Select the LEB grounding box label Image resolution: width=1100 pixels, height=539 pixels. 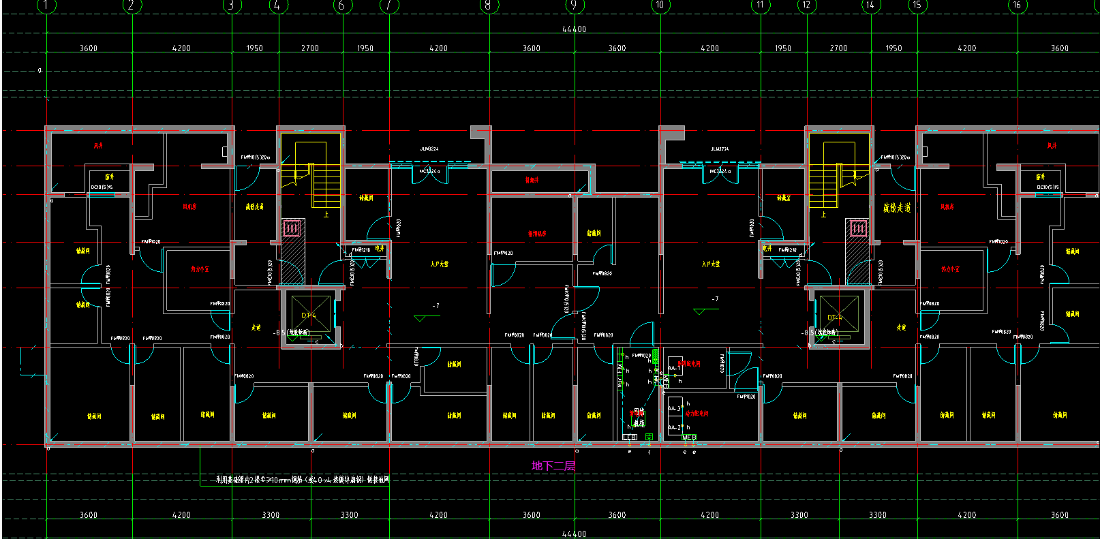click(630, 437)
